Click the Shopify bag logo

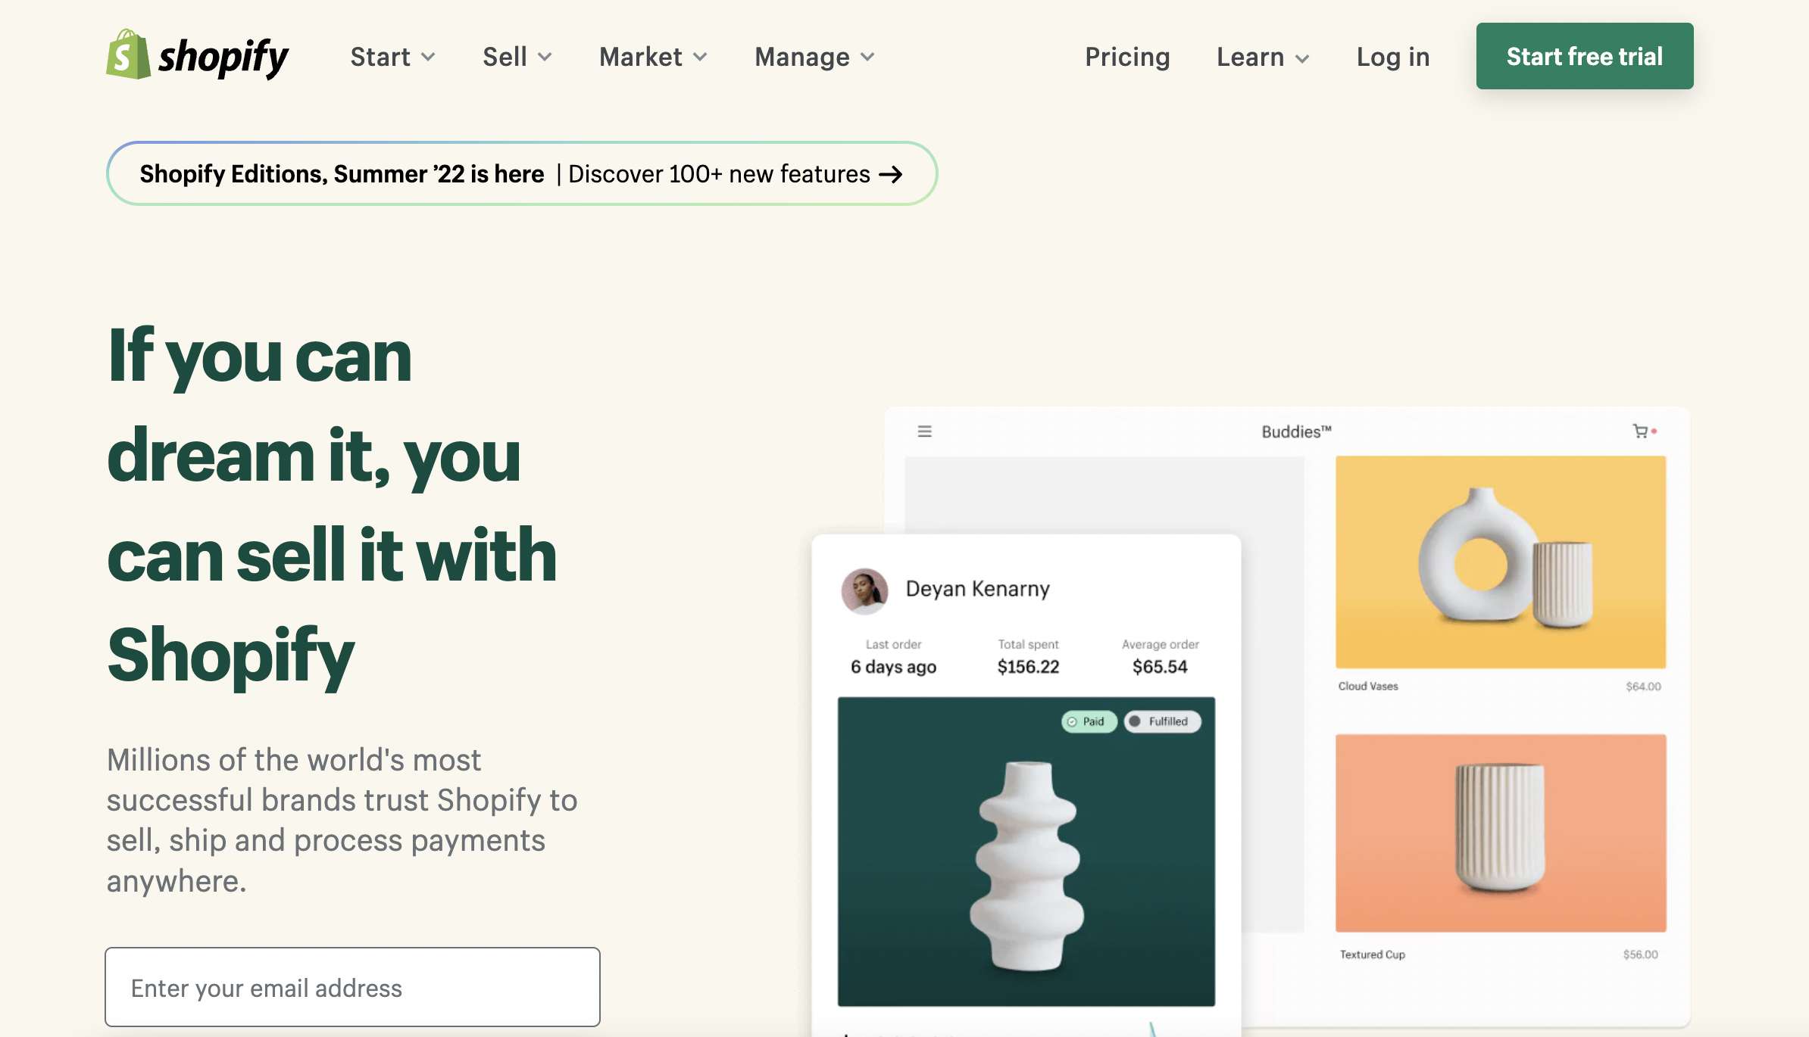(x=128, y=54)
